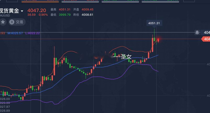The height and width of the screenshot is (113, 210).
Task: Click the Bollinger middle band label M:4025.57
Action: [15, 33]
